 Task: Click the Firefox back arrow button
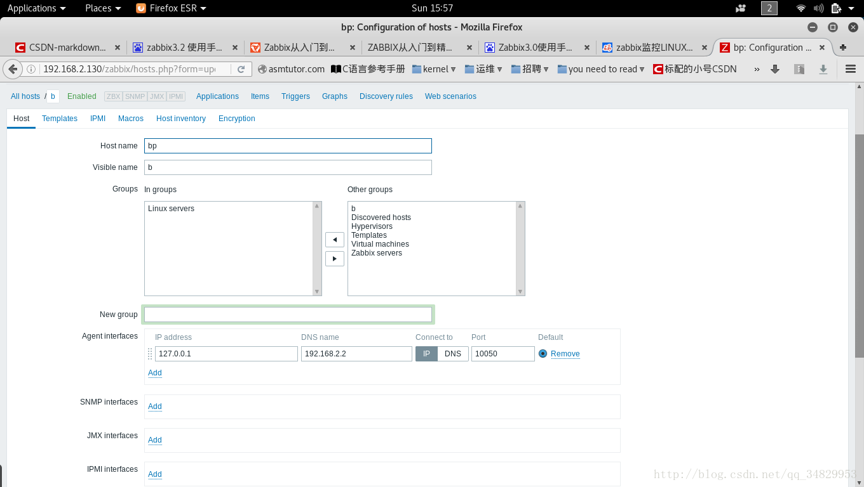click(x=12, y=69)
